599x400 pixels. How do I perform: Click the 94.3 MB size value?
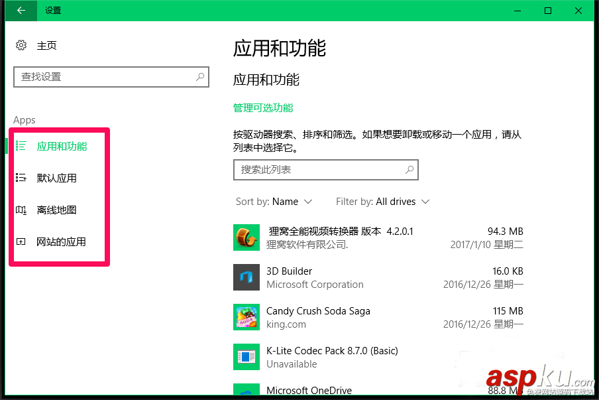[505, 232]
